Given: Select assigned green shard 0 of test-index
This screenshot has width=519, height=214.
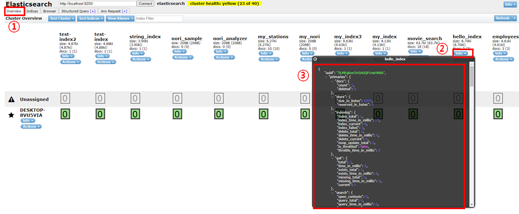Looking at the screenshot, I should coord(101,114).
